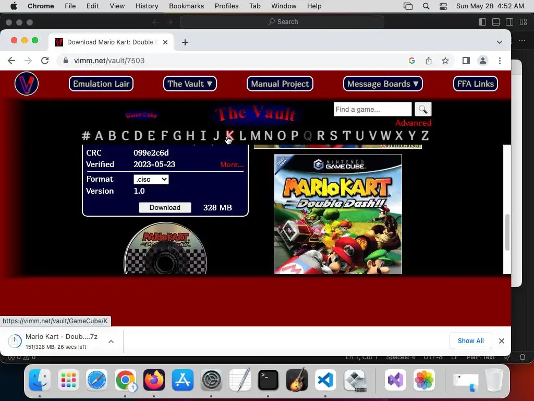
Task: Open the Apple menu
Action: 14,6
